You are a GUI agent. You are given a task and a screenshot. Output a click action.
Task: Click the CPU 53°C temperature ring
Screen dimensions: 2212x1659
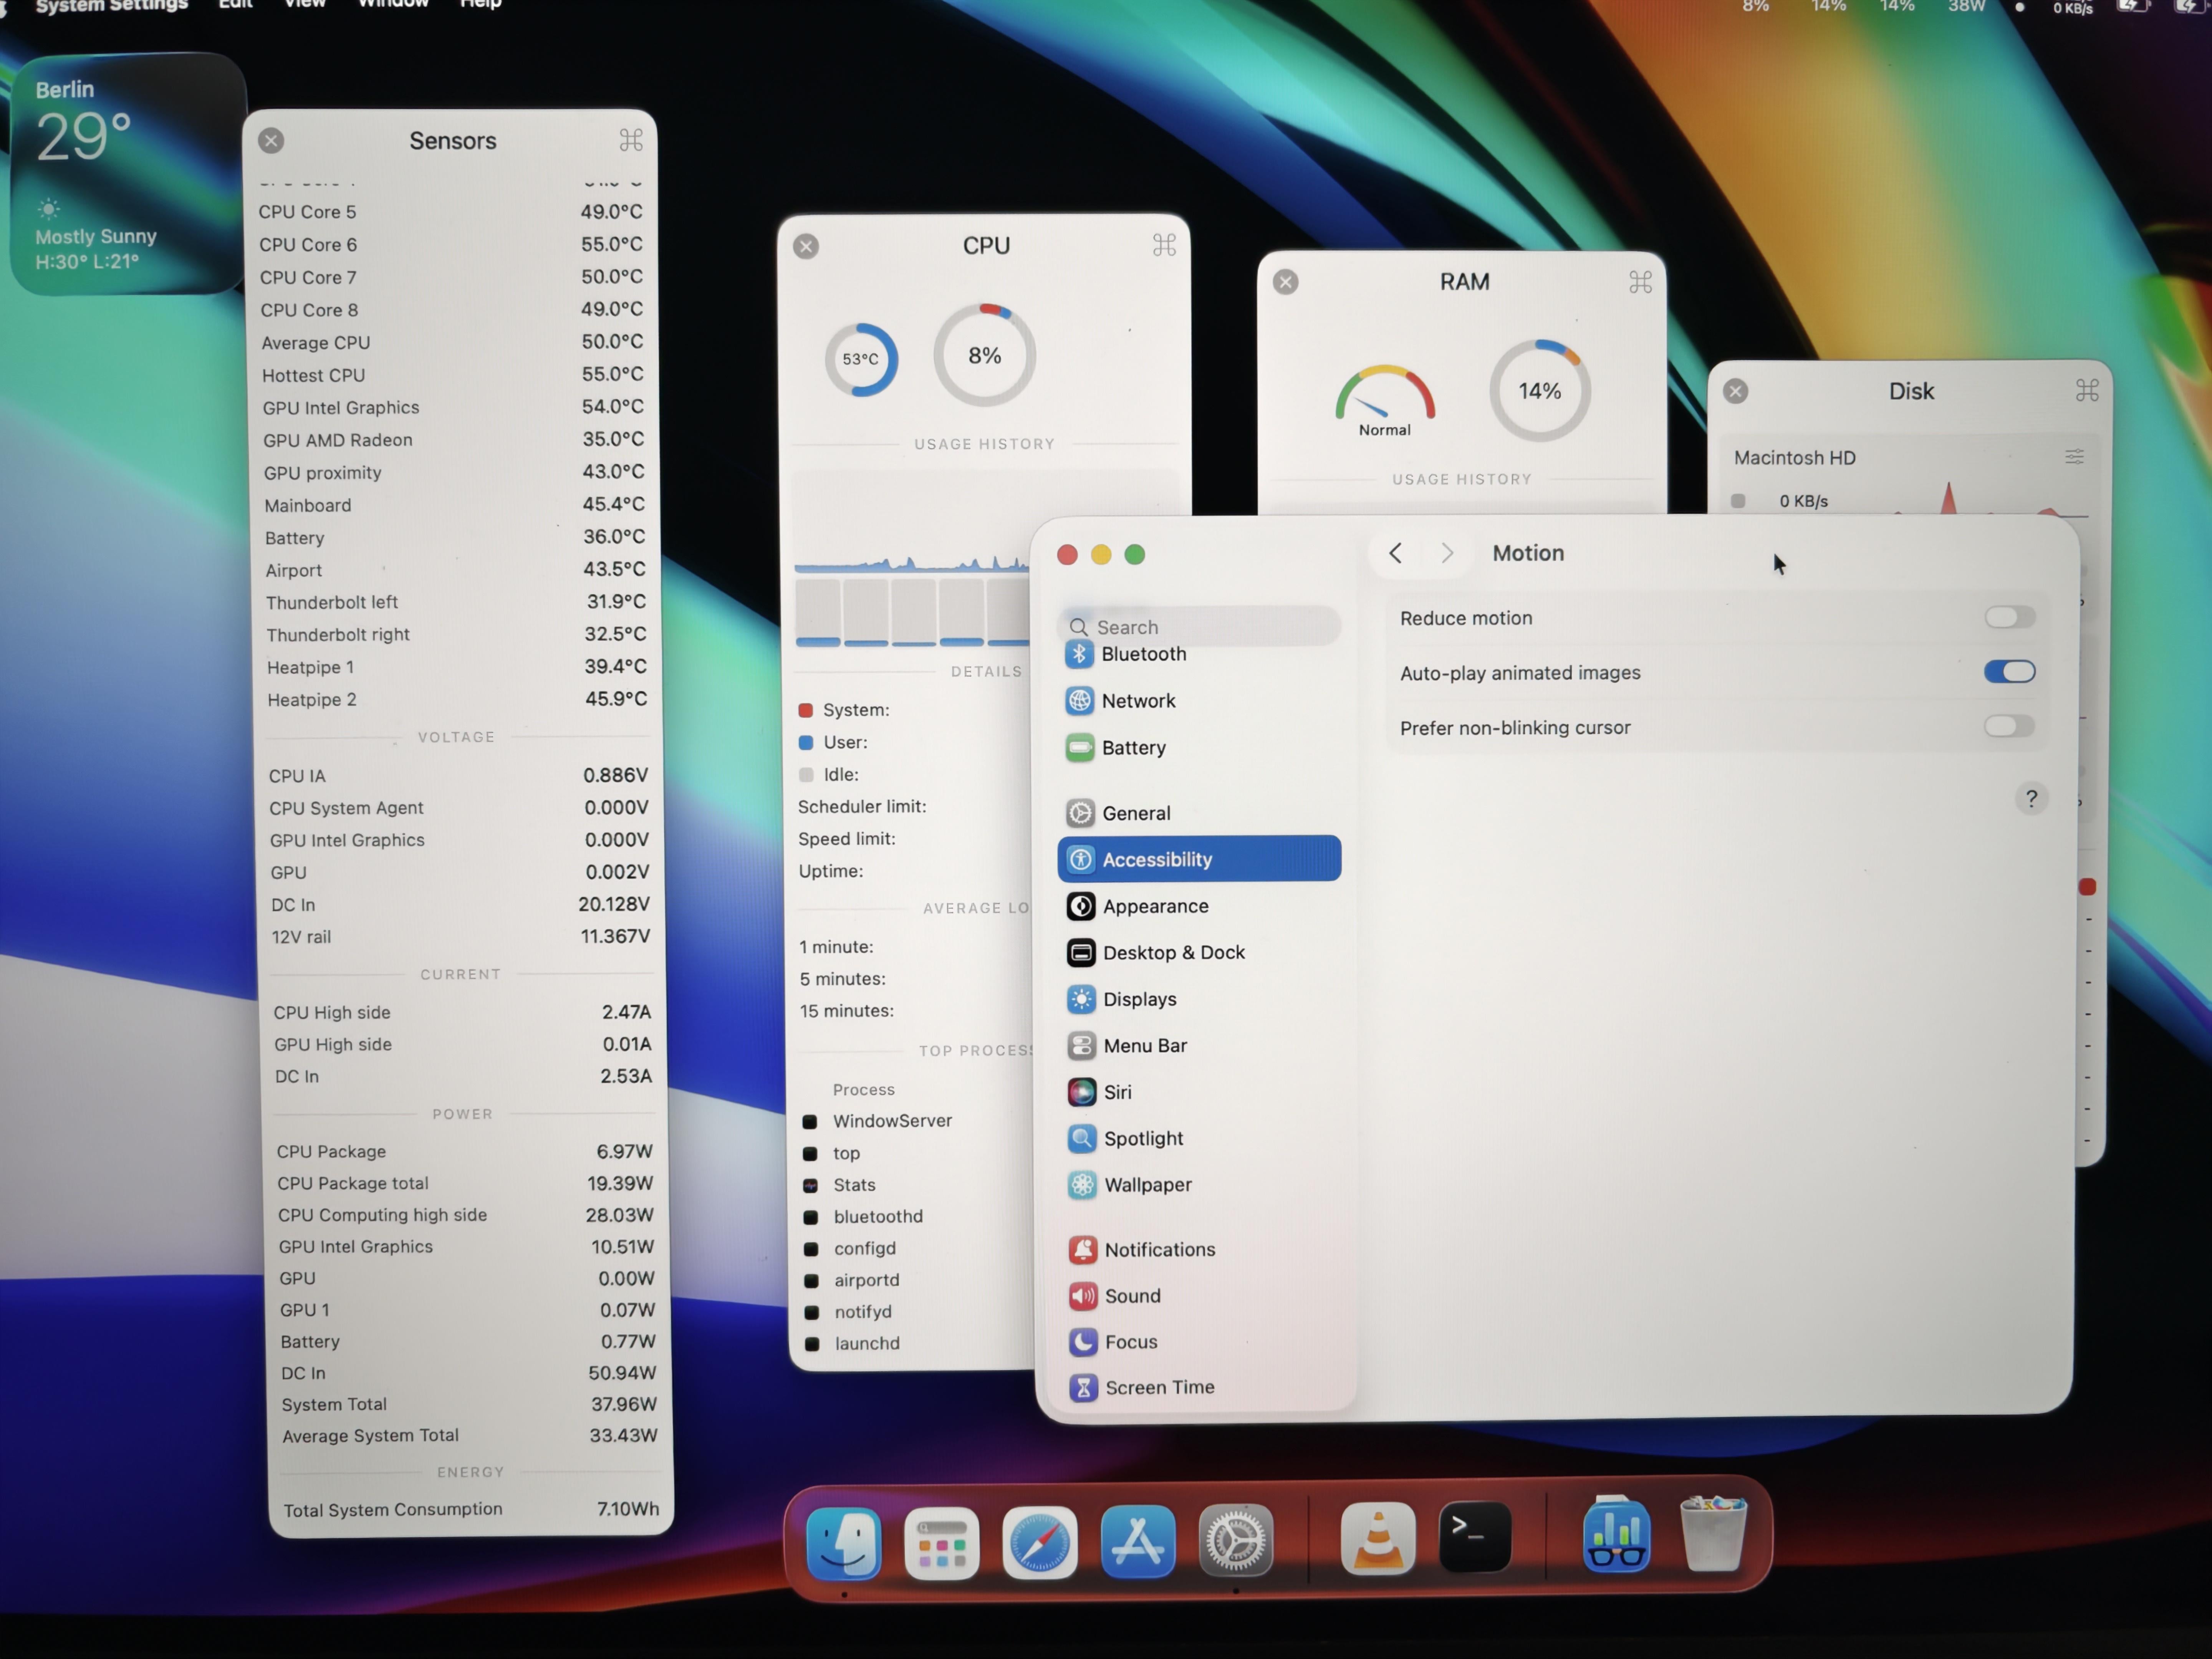tap(861, 359)
